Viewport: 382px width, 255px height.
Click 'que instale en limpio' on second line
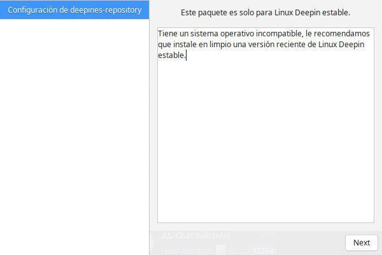click(x=192, y=44)
